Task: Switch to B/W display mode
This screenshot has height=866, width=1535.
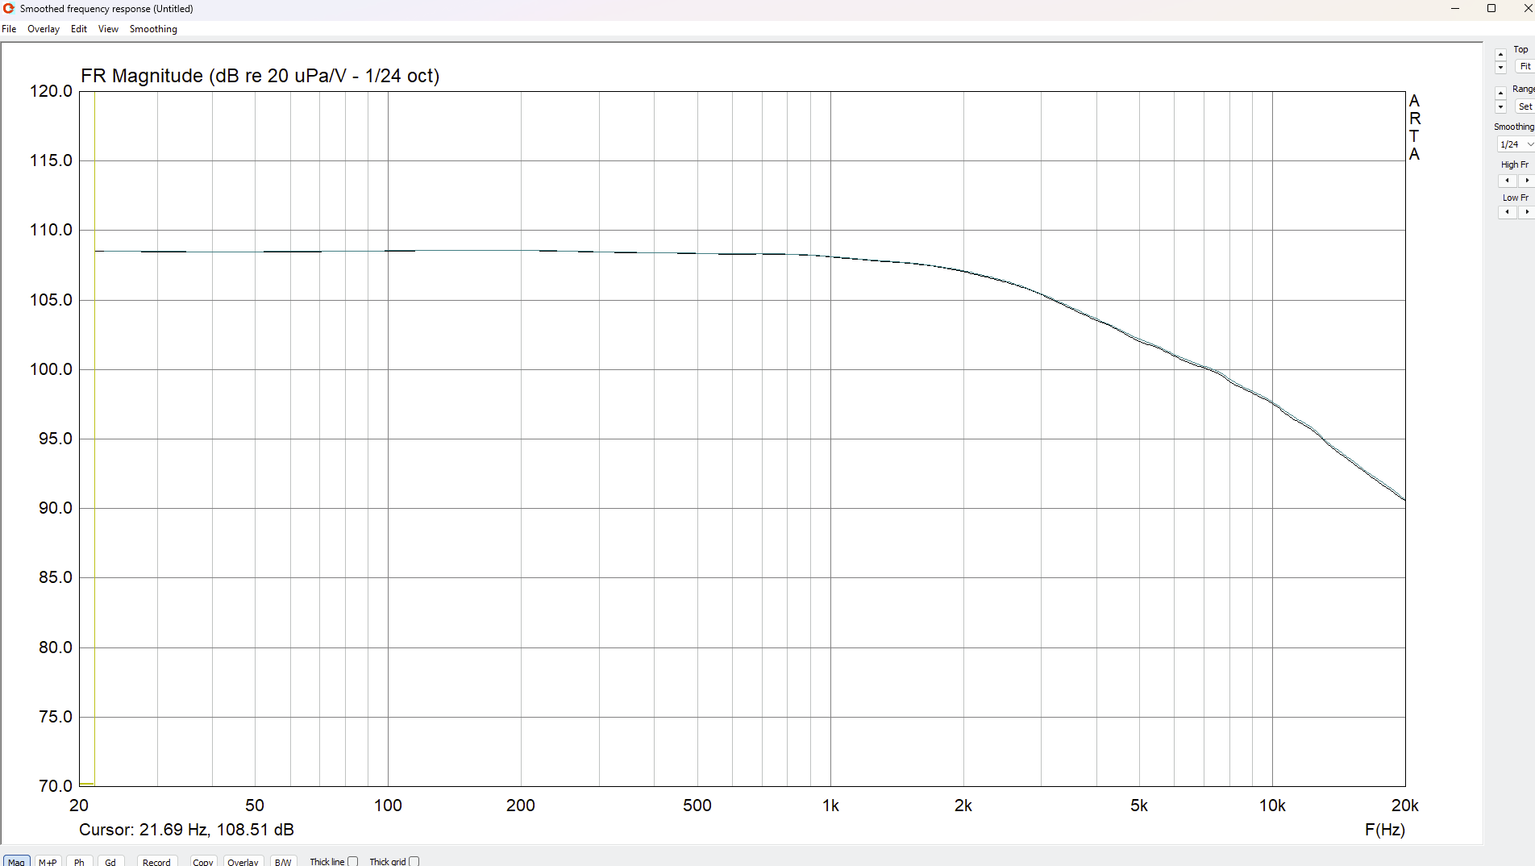Action: click(283, 861)
